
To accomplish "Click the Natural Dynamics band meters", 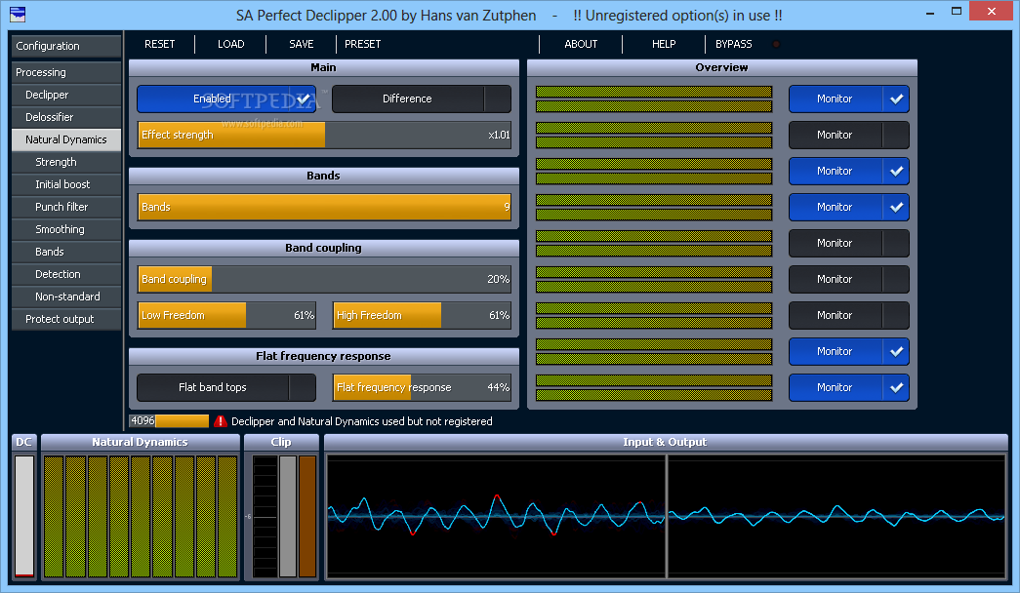I will pos(141,516).
